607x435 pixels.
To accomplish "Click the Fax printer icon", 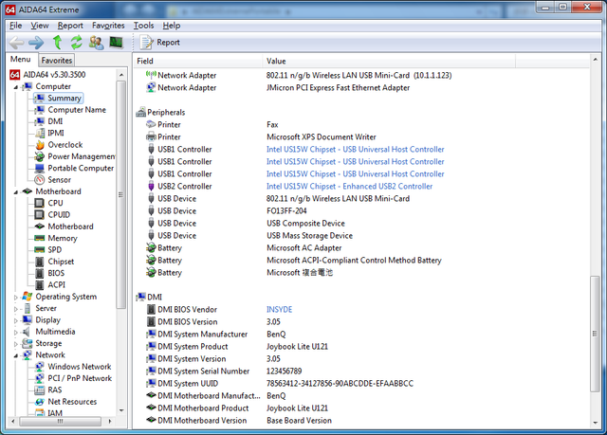I will coord(151,124).
